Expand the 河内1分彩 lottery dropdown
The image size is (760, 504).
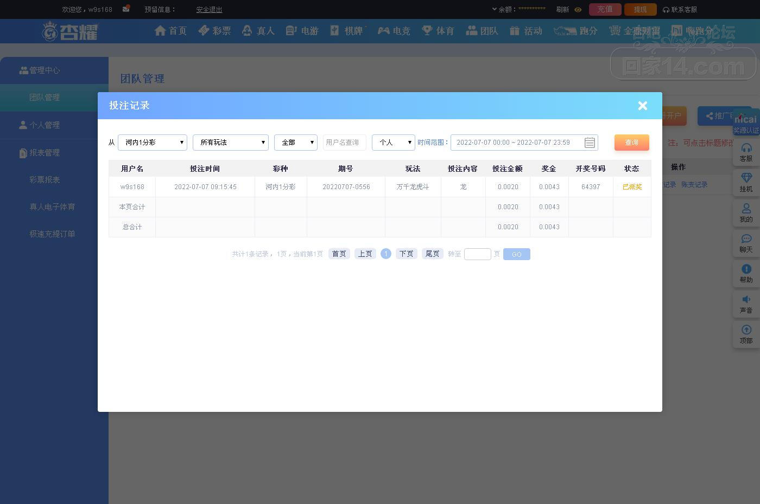coord(153,143)
